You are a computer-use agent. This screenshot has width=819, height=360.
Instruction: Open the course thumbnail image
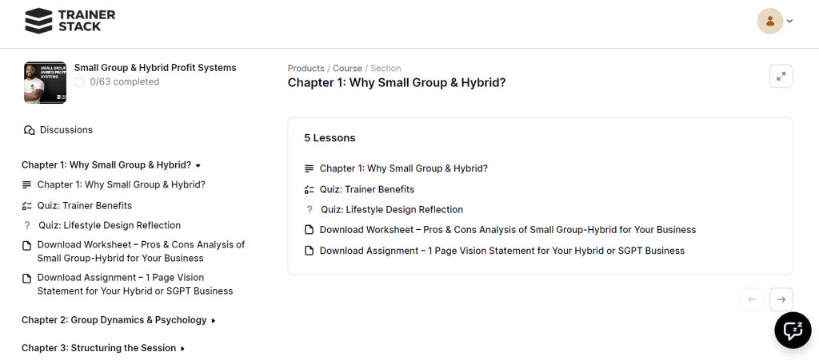tap(45, 82)
